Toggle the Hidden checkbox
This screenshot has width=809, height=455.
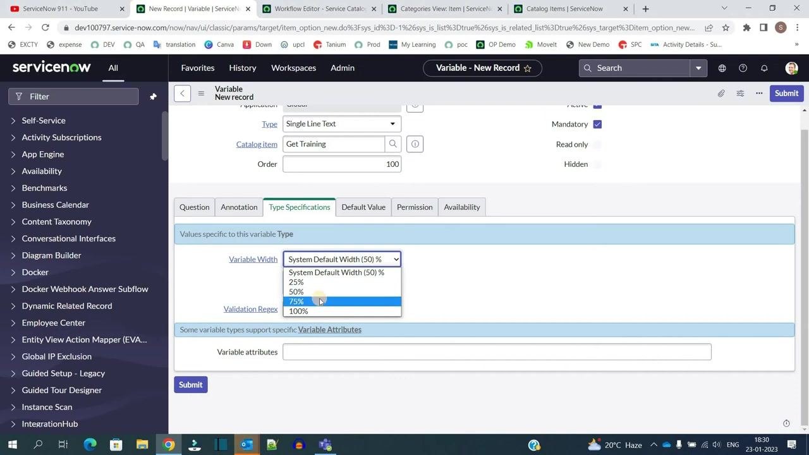[x=597, y=164]
